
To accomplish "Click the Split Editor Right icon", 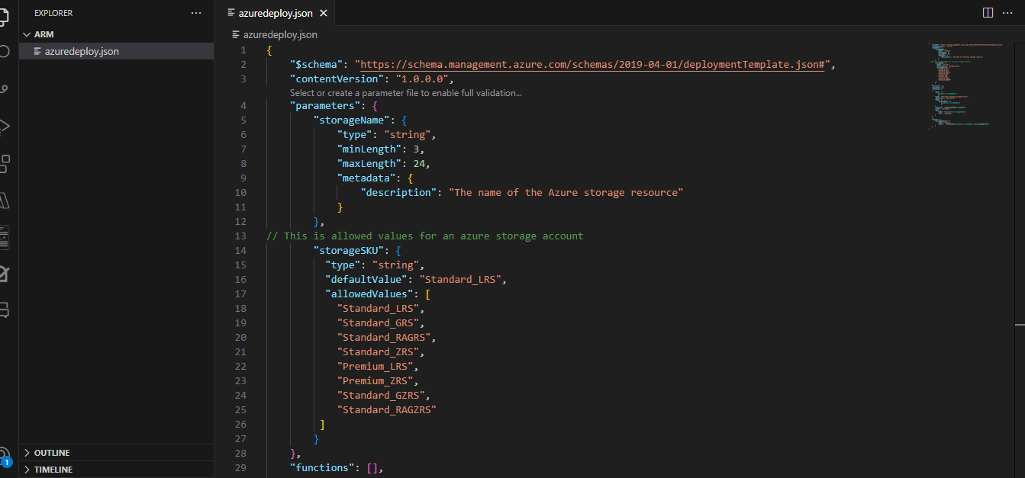I will pos(988,13).
